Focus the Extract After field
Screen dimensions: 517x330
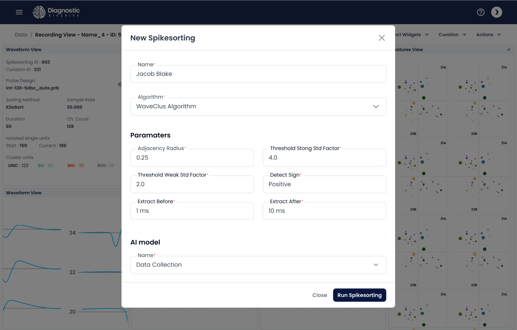click(x=324, y=211)
